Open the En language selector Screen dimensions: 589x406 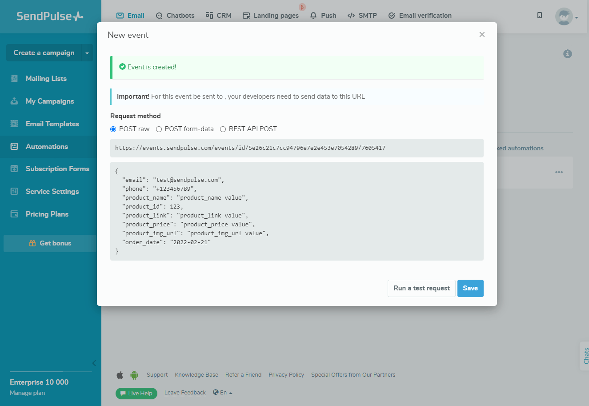[223, 393]
